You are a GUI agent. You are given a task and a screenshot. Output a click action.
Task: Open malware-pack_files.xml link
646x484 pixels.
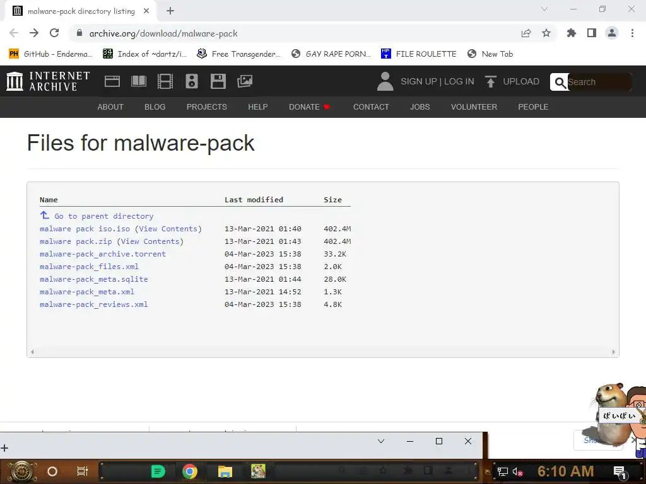click(x=89, y=267)
